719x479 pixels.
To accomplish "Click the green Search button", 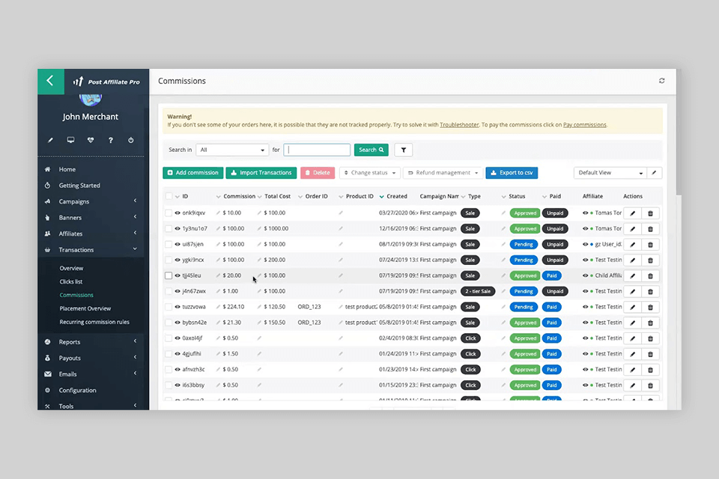I will 371,150.
